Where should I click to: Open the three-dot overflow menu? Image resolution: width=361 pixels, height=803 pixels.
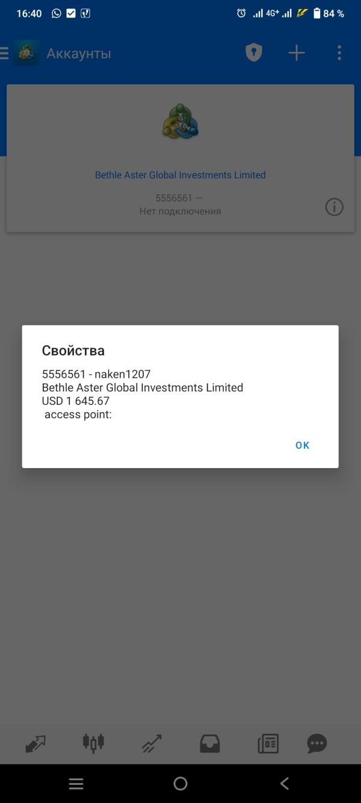point(339,53)
